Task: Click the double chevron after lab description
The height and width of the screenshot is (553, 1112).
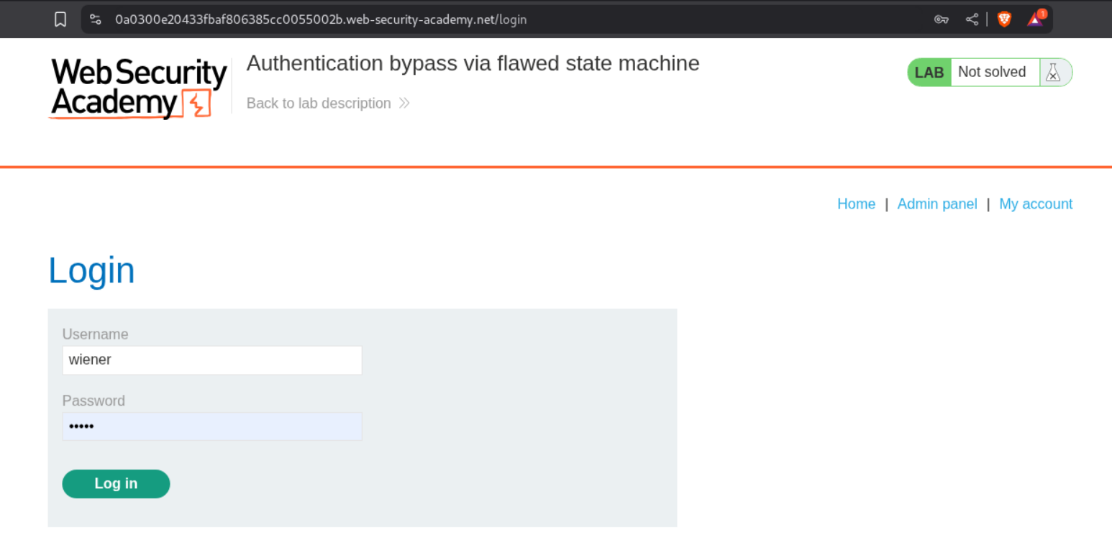Action: pos(404,104)
